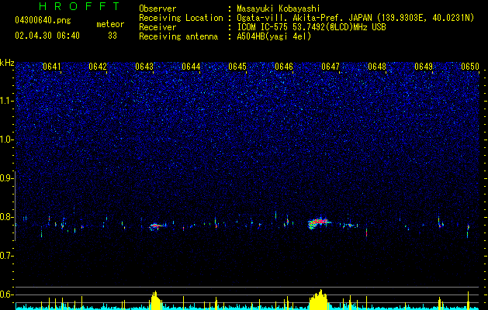This screenshot has height=310, width=488.
Task: Click the meteor echo near 0643
Action: coord(157,226)
